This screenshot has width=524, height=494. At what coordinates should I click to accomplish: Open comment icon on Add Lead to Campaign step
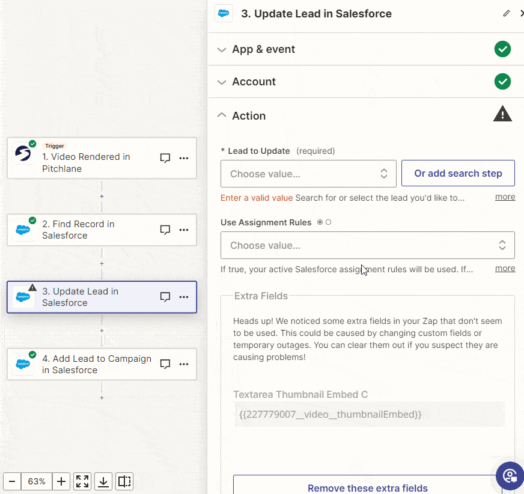(165, 364)
